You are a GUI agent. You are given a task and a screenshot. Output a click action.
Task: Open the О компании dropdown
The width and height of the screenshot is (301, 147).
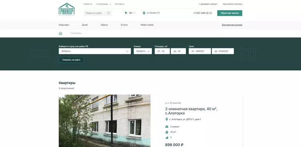point(104,4)
